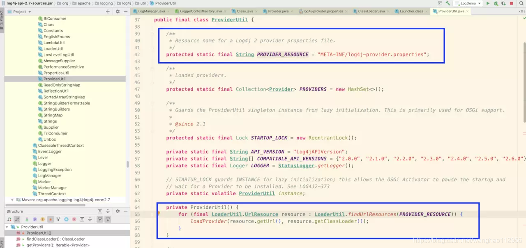Select LogManager in project tree
The height and width of the screenshot is (248, 526).
pos(49,175)
